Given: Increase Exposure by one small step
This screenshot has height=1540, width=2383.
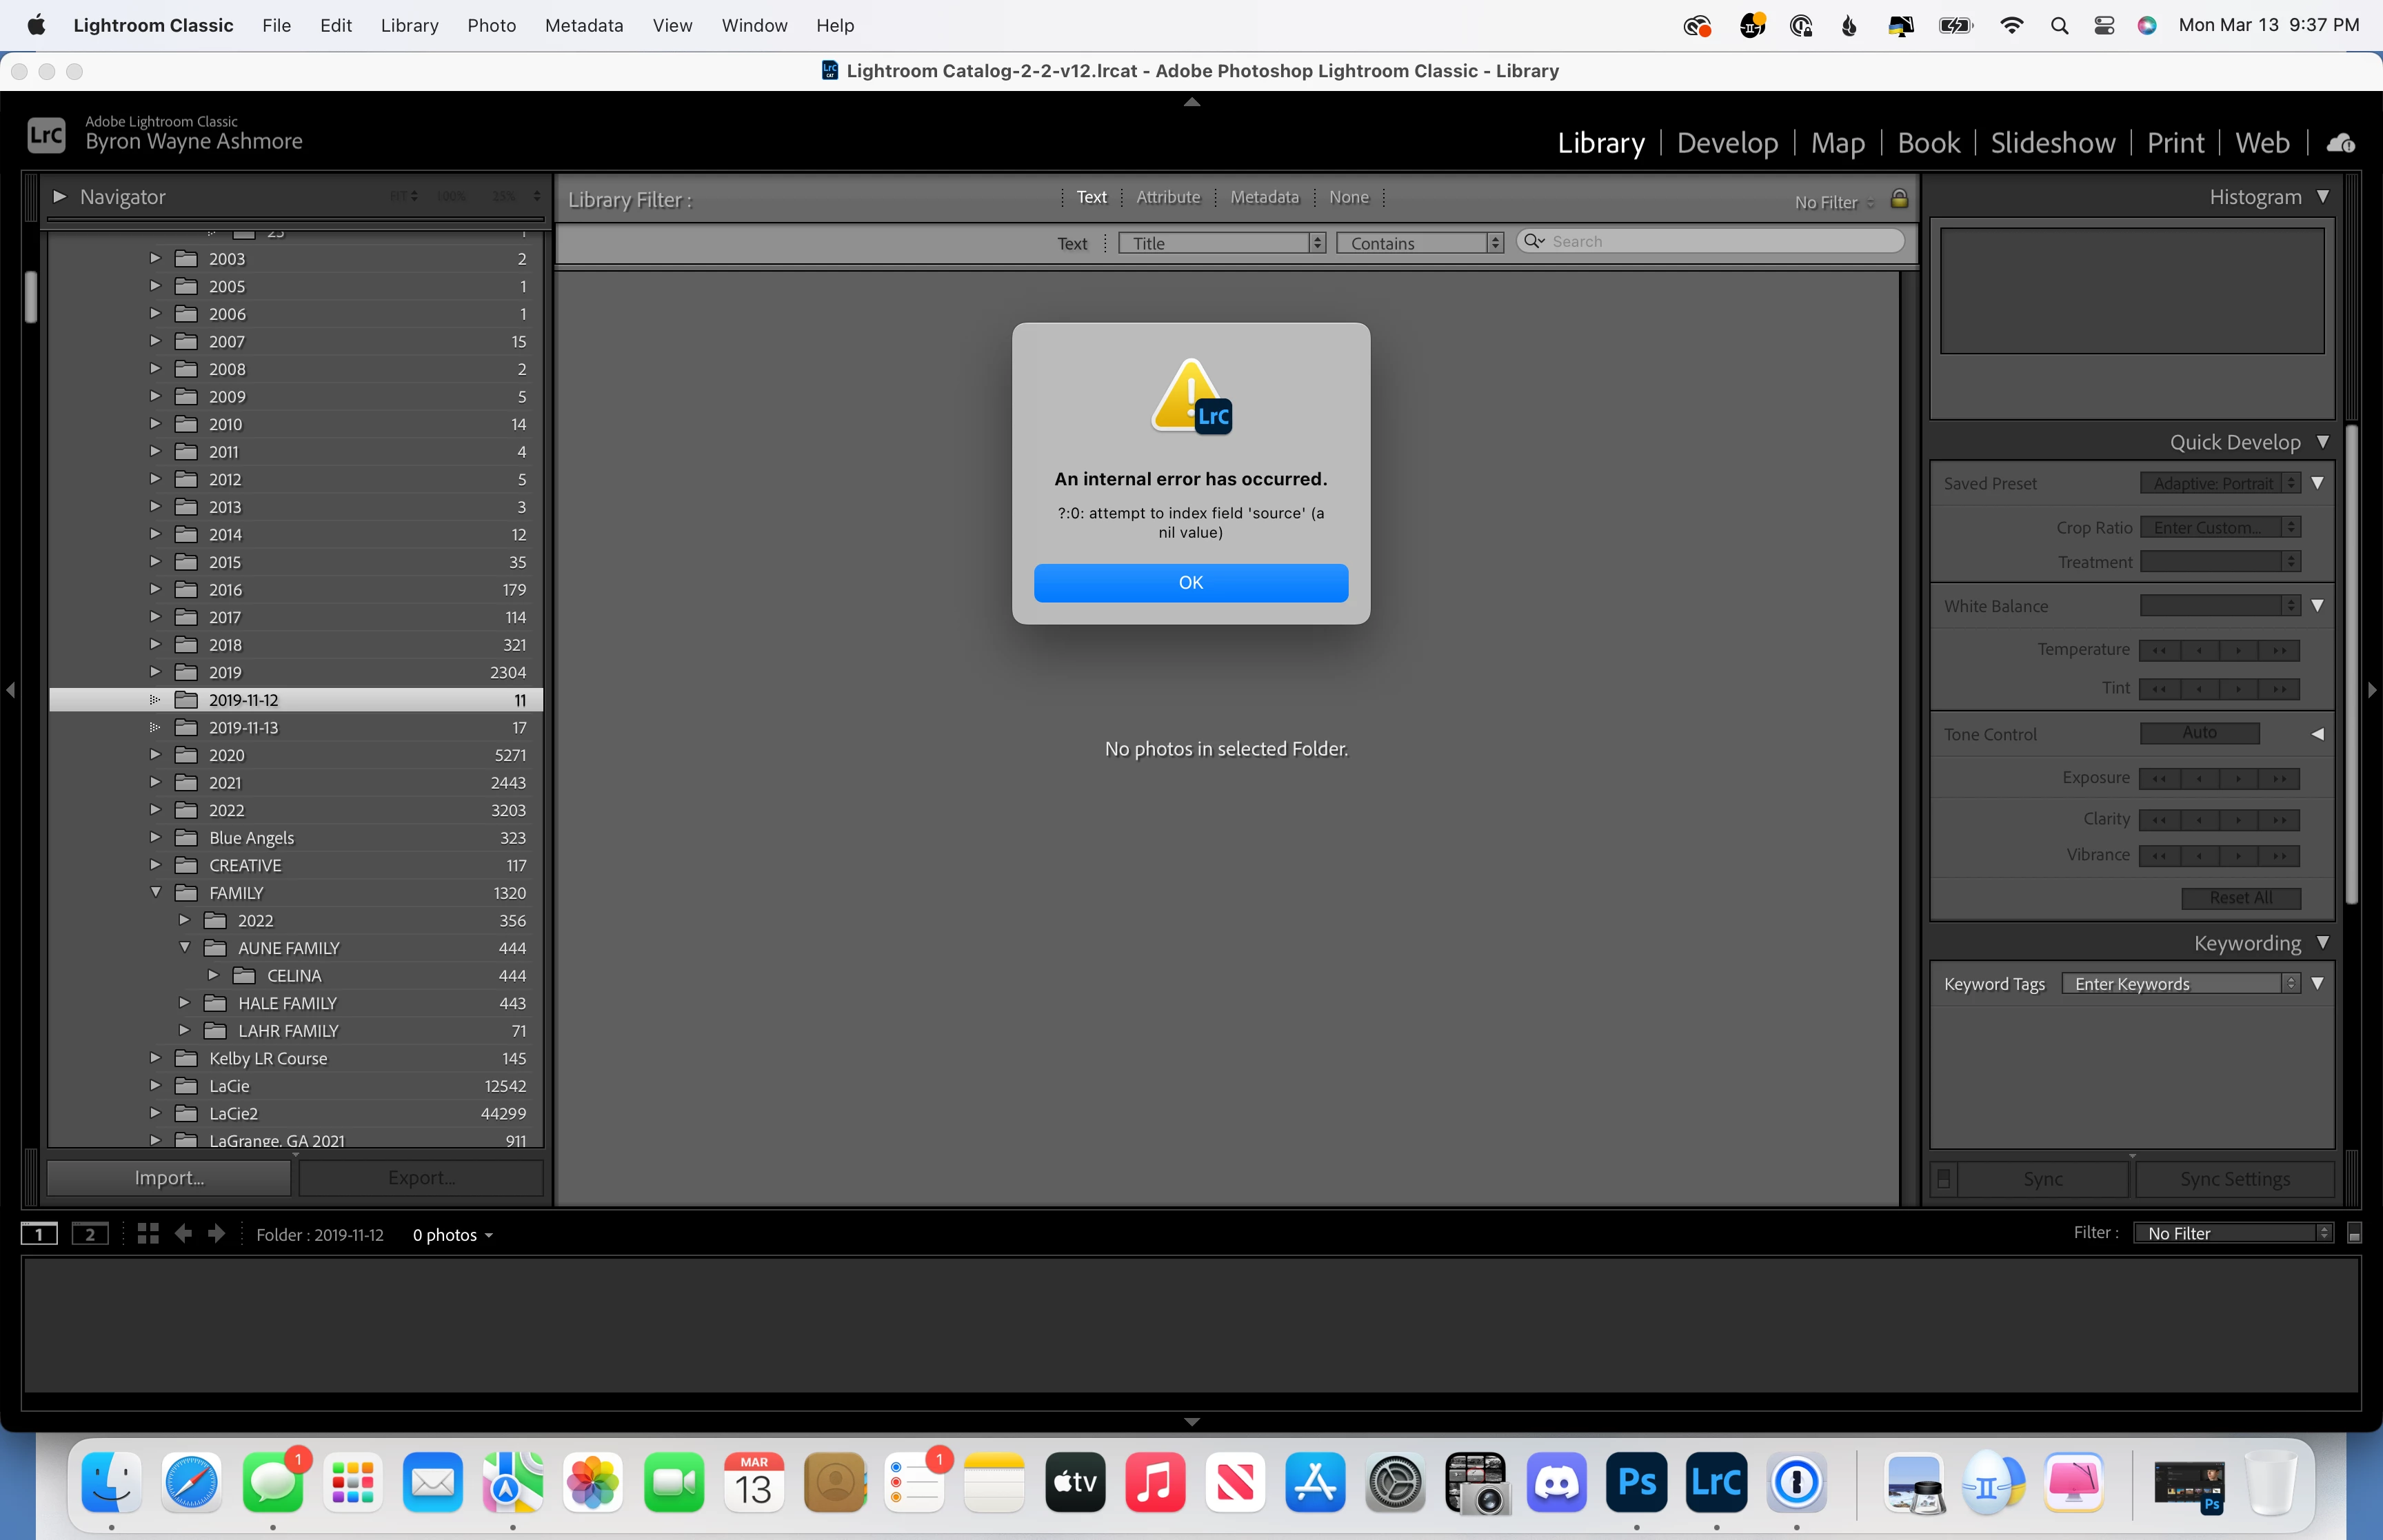Looking at the screenshot, I should click(x=2239, y=778).
